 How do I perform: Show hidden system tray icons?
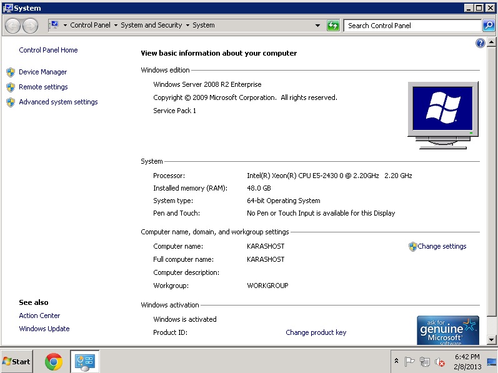[x=396, y=361]
